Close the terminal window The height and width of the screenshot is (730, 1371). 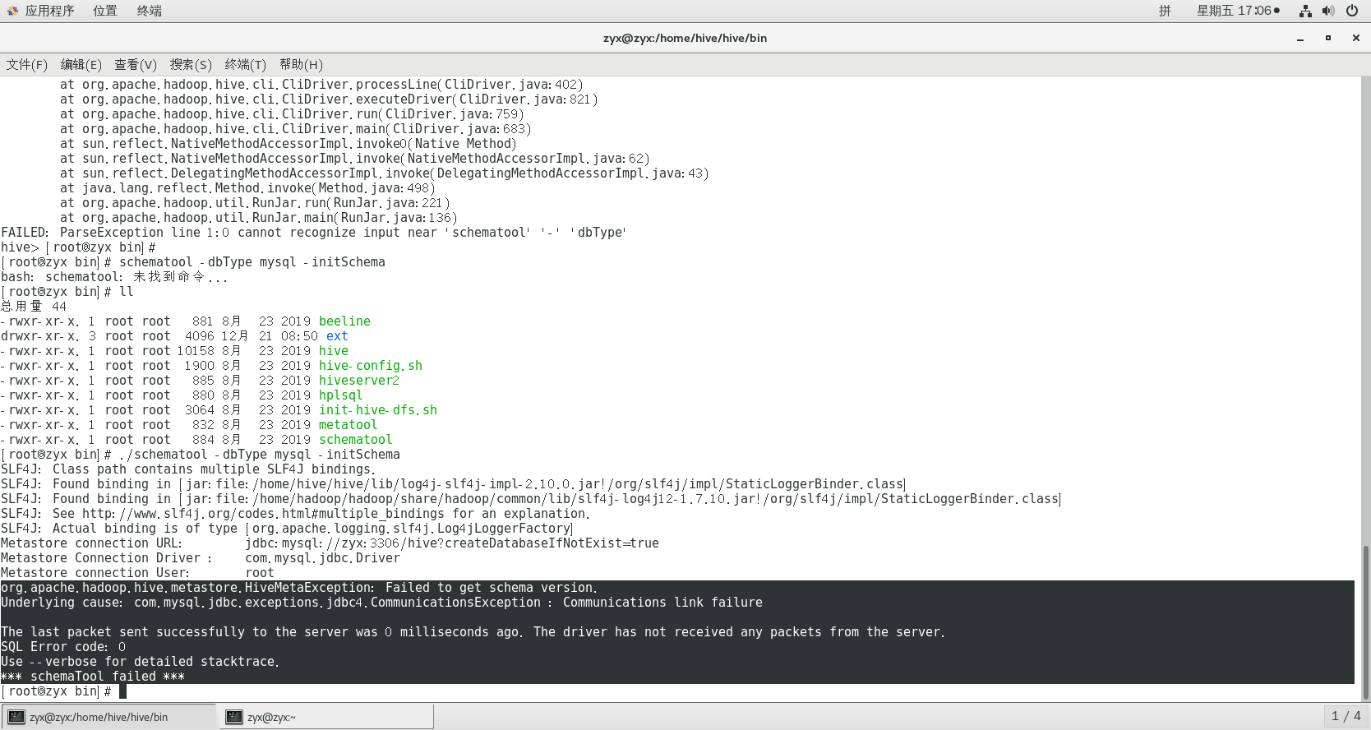tap(1356, 38)
